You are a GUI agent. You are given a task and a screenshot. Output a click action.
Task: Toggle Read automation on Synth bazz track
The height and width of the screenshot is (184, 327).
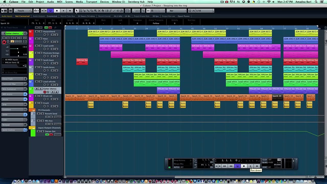(x=53, y=63)
